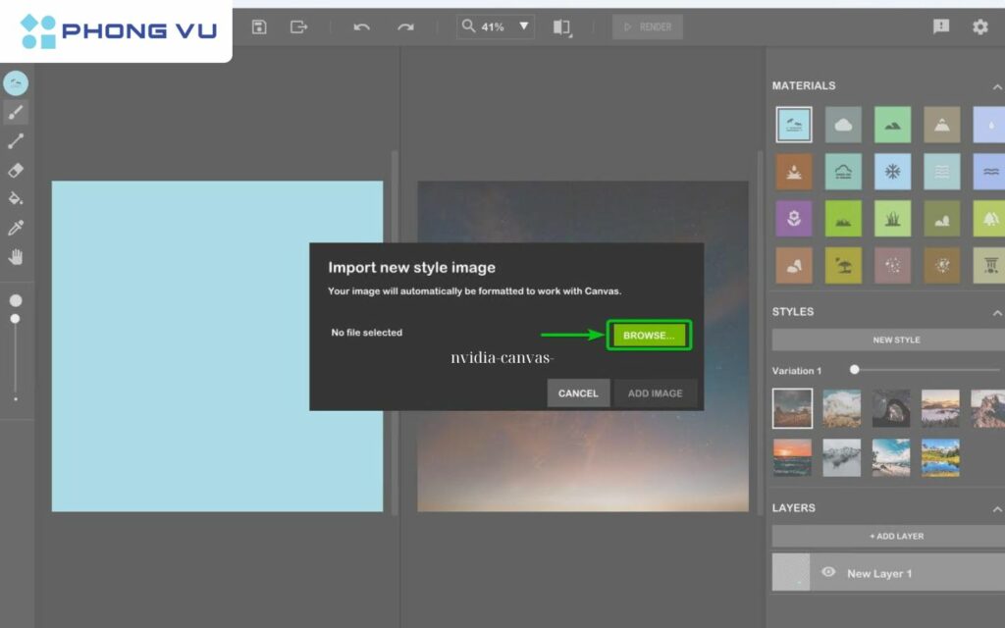Toggle the side-by-side view mode

click(x=560, y=26)
